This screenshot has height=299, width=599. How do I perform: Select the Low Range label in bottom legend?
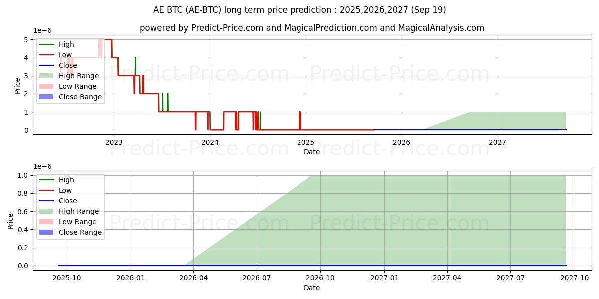77,222
